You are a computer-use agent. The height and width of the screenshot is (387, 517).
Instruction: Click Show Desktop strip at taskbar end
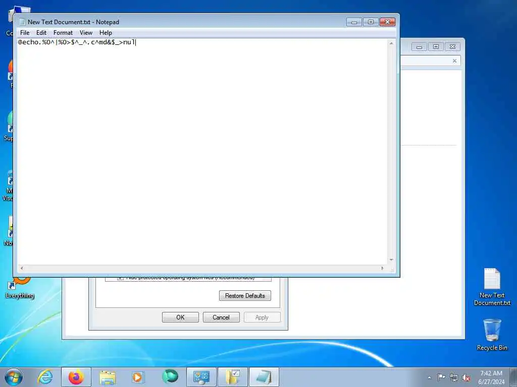point(513,377)
